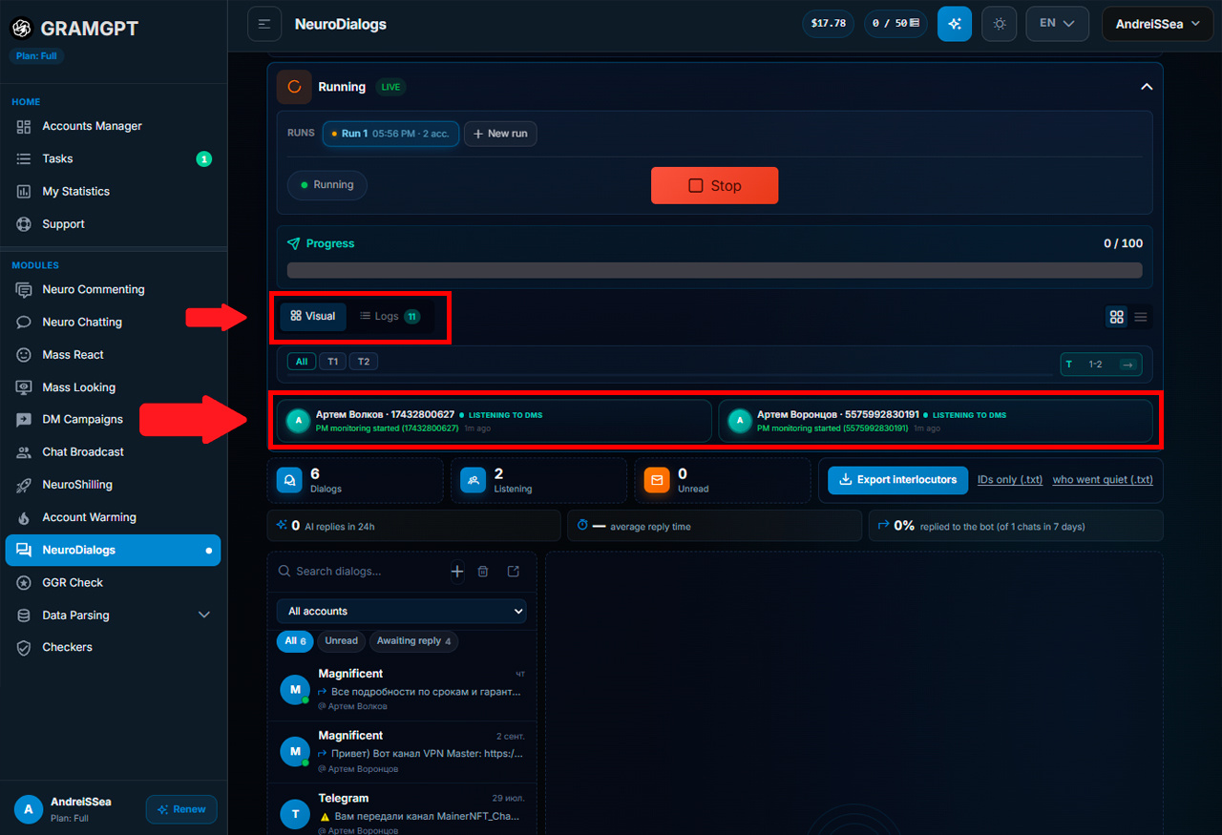This screenshot has width=1222, height=835.
Task: Toggle the sidebar hamburger menu button
Action: 264,24
